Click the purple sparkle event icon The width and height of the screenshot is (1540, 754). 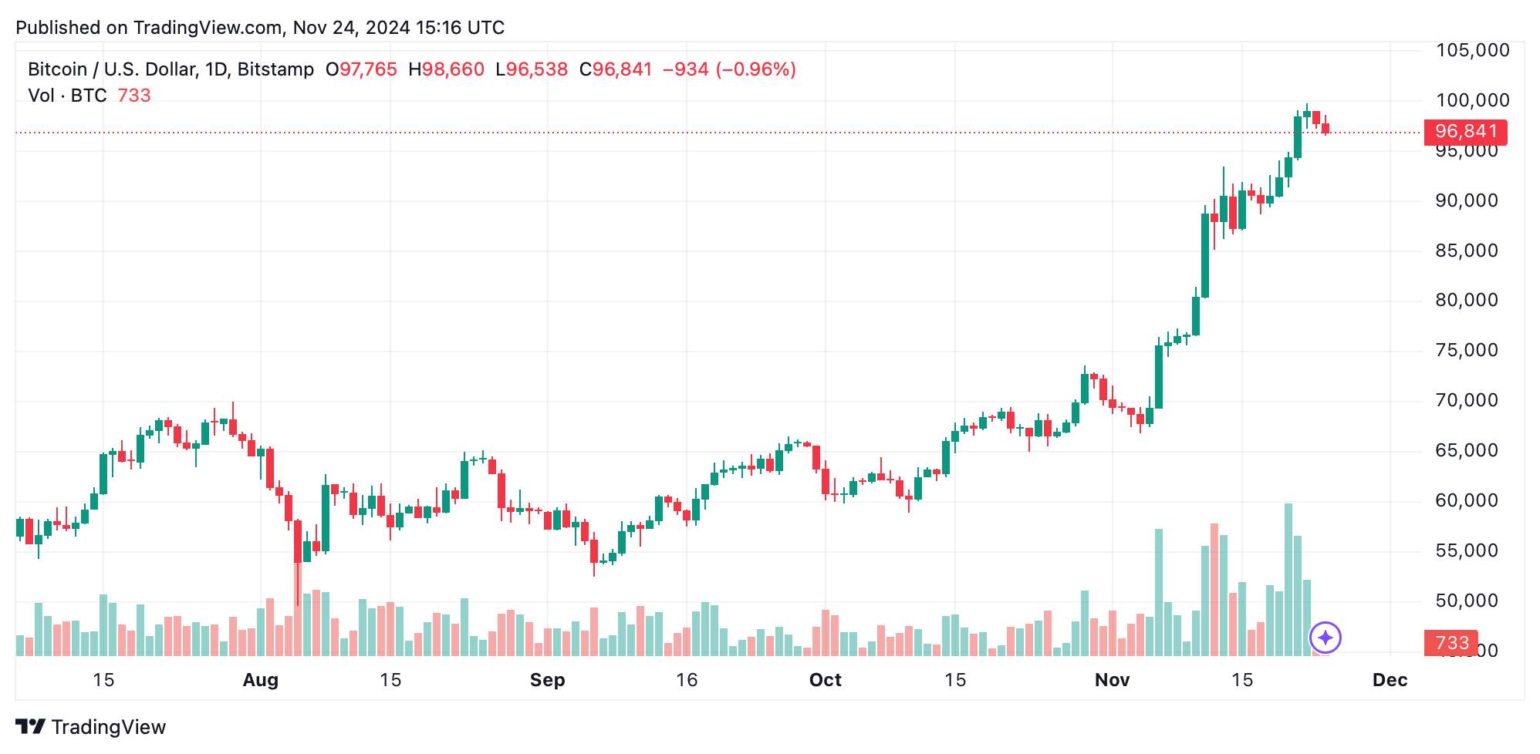(x=1326, y=638)
